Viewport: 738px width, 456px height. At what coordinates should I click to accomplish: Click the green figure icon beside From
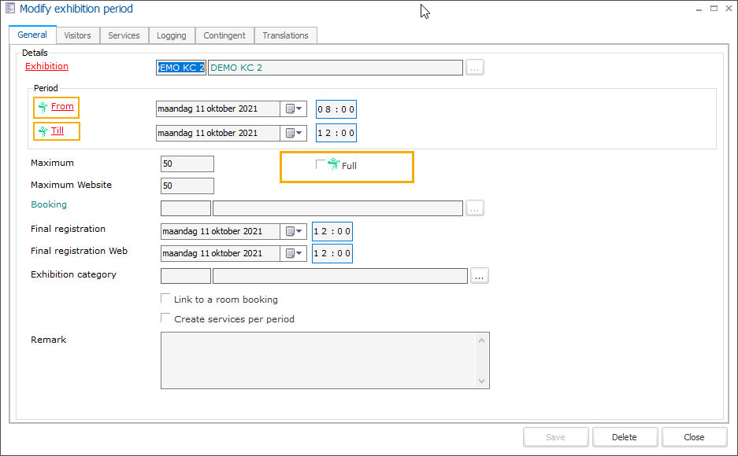coord(43,107)
